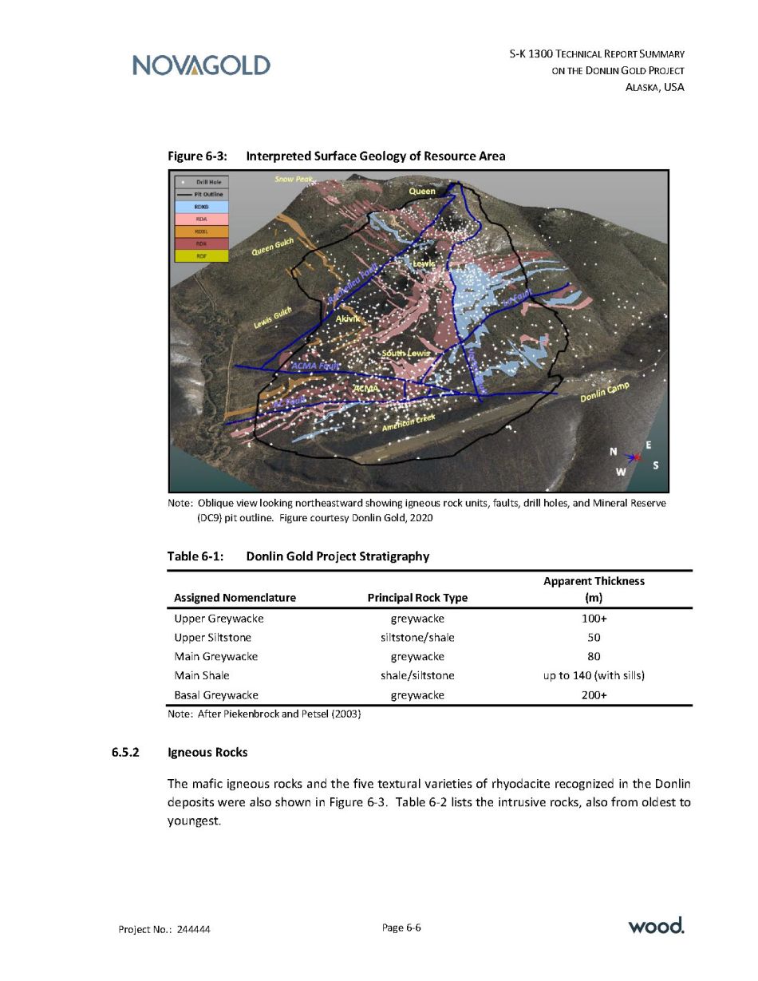This screenshot has height=981, width=758.
Task: Click the 'Donlin Camp' map label
Action: point(604,392)
